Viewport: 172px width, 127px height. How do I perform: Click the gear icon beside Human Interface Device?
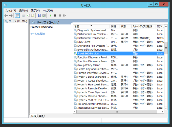coord(75,73)
